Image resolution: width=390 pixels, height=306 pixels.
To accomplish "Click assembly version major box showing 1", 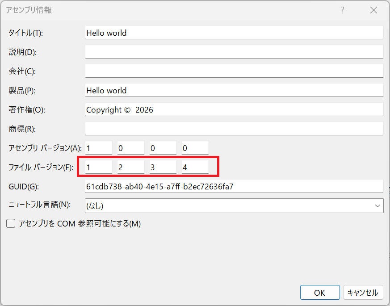I will 99,148.
